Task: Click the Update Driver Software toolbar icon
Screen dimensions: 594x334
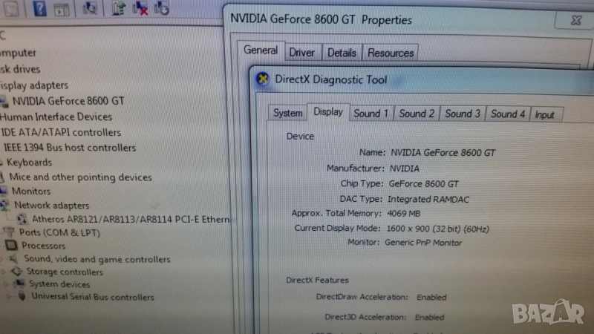Action: [x=118, y=8]
